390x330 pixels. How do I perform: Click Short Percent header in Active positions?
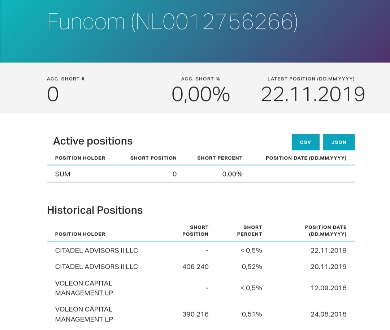click(x=220, y=158)
